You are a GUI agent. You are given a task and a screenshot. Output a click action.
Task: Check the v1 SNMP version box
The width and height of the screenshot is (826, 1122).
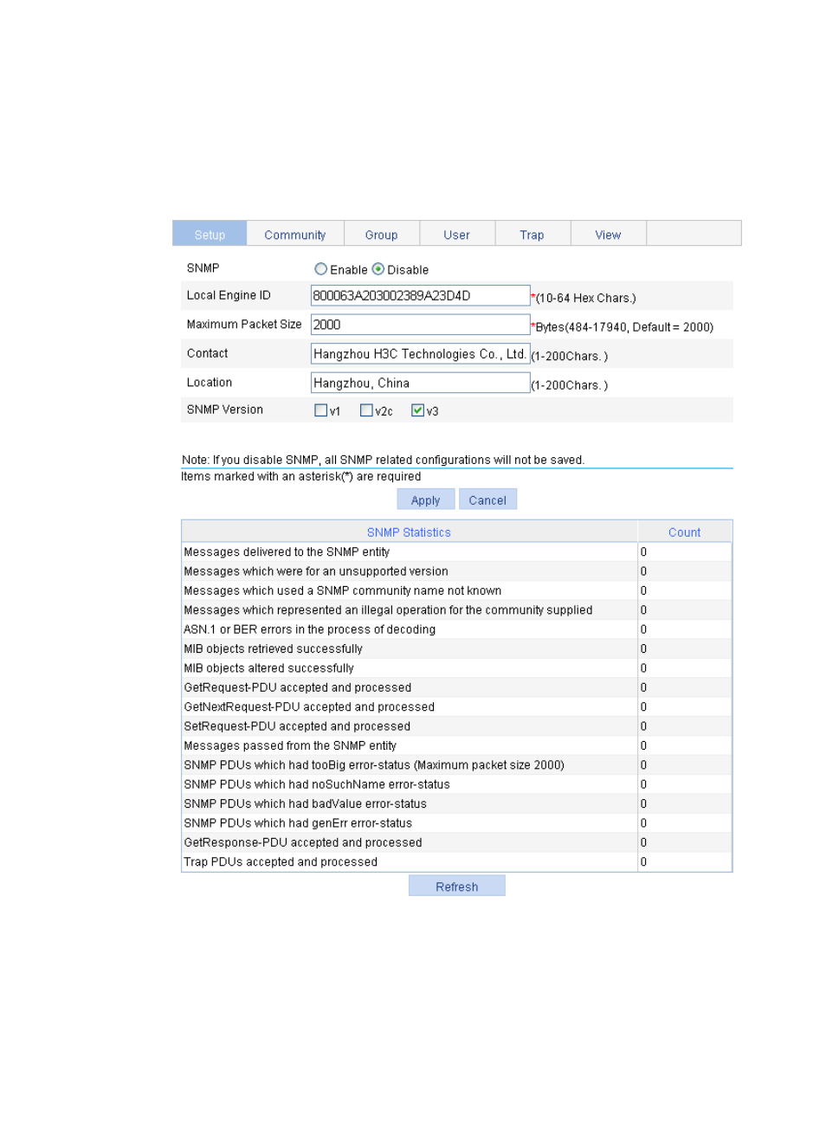[321, 410]
